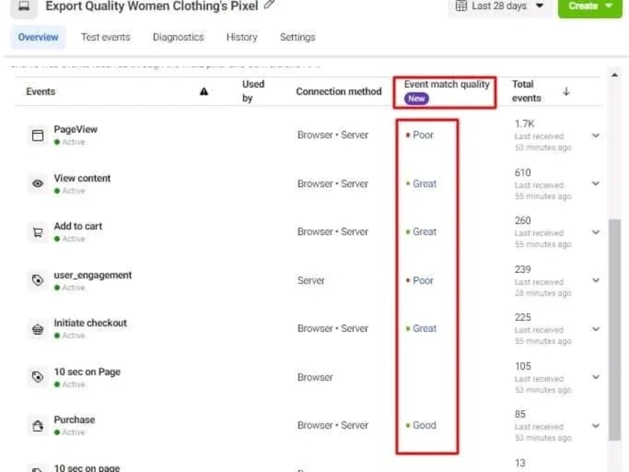Screen dimensions: 629x472
Task: Click the Purchase event name
Action: pyautogui.click(x=74, y=420)
